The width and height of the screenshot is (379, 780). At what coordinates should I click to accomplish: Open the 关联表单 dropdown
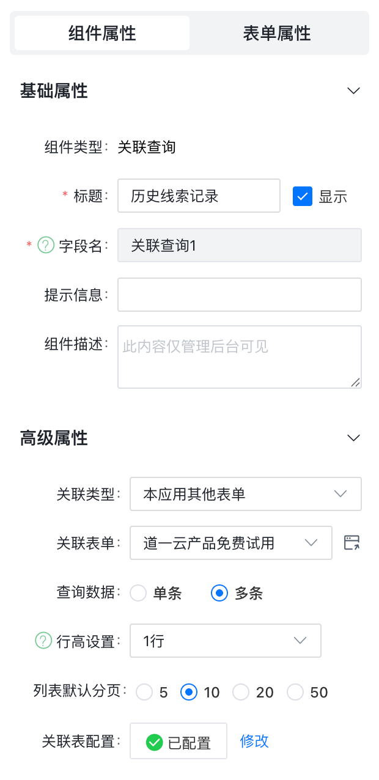pyautogui.click(x=230, y=543)
